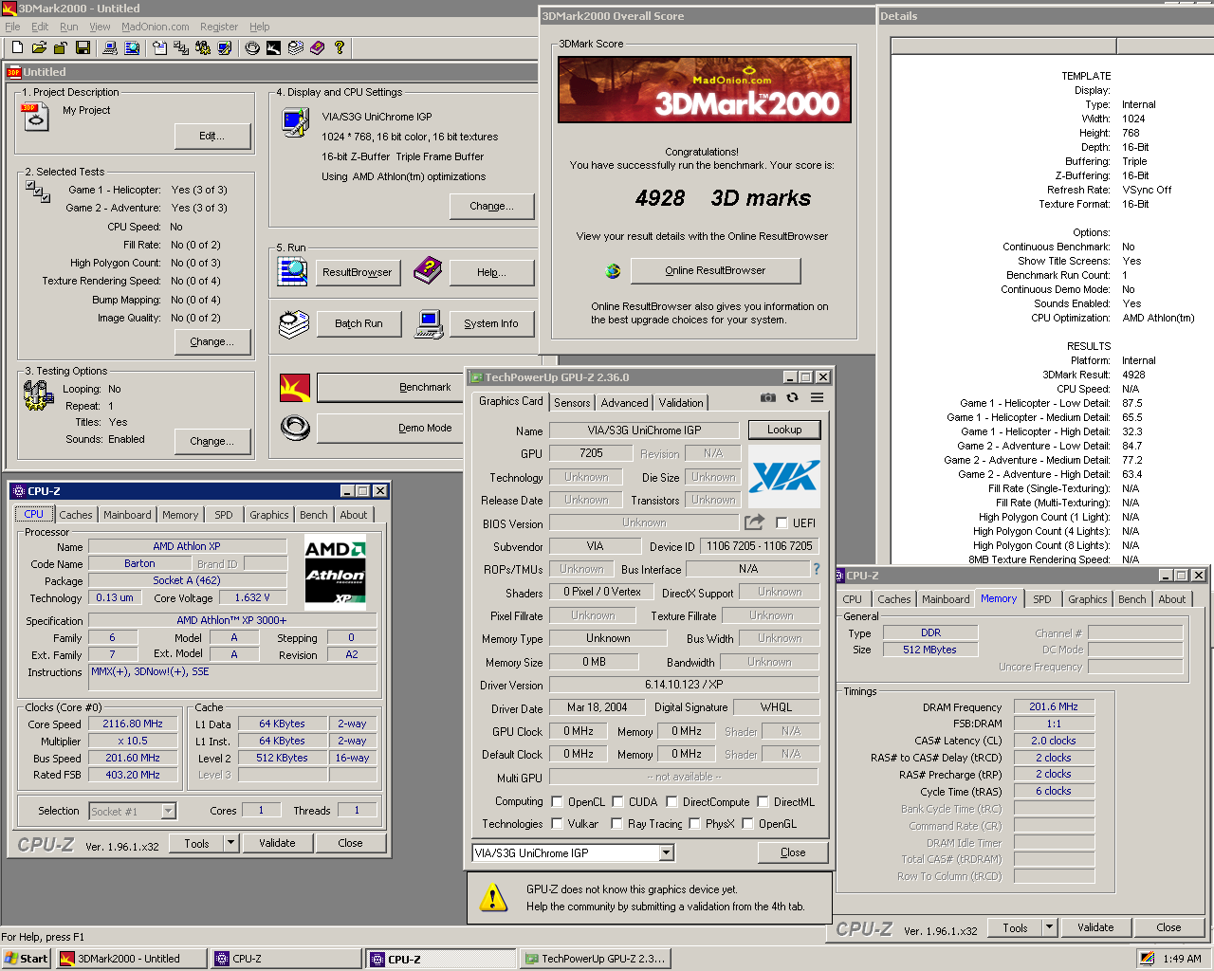The image size is (1214, 971).
Task: Click the Tools dropdown arrow in Memory window CPU-Z
Action: pyautogui.click(x=1049, y=927)
